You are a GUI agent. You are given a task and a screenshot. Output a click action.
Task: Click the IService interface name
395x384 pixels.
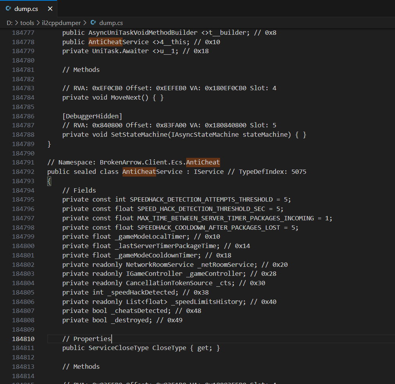click(x=209, y=171)
